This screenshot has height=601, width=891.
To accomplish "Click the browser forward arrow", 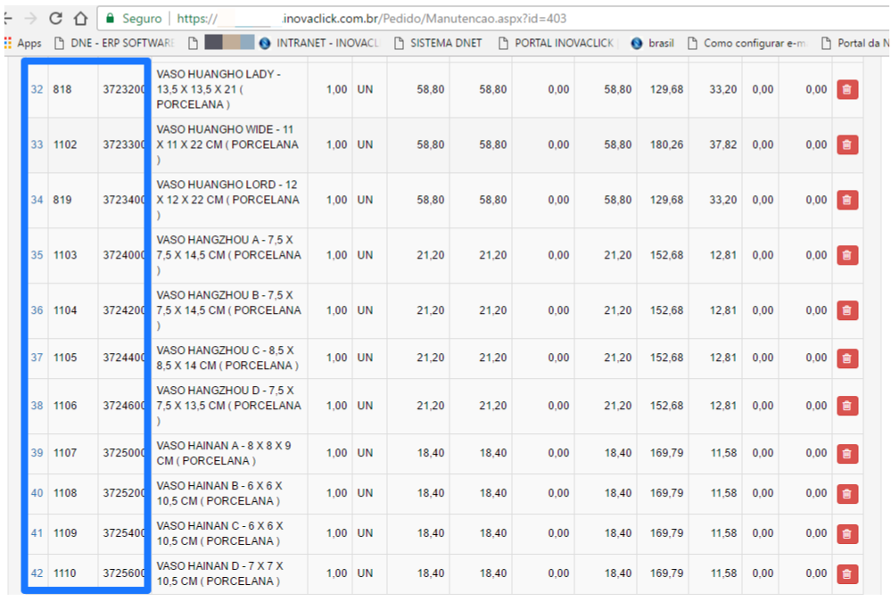I will pos(30,18).
